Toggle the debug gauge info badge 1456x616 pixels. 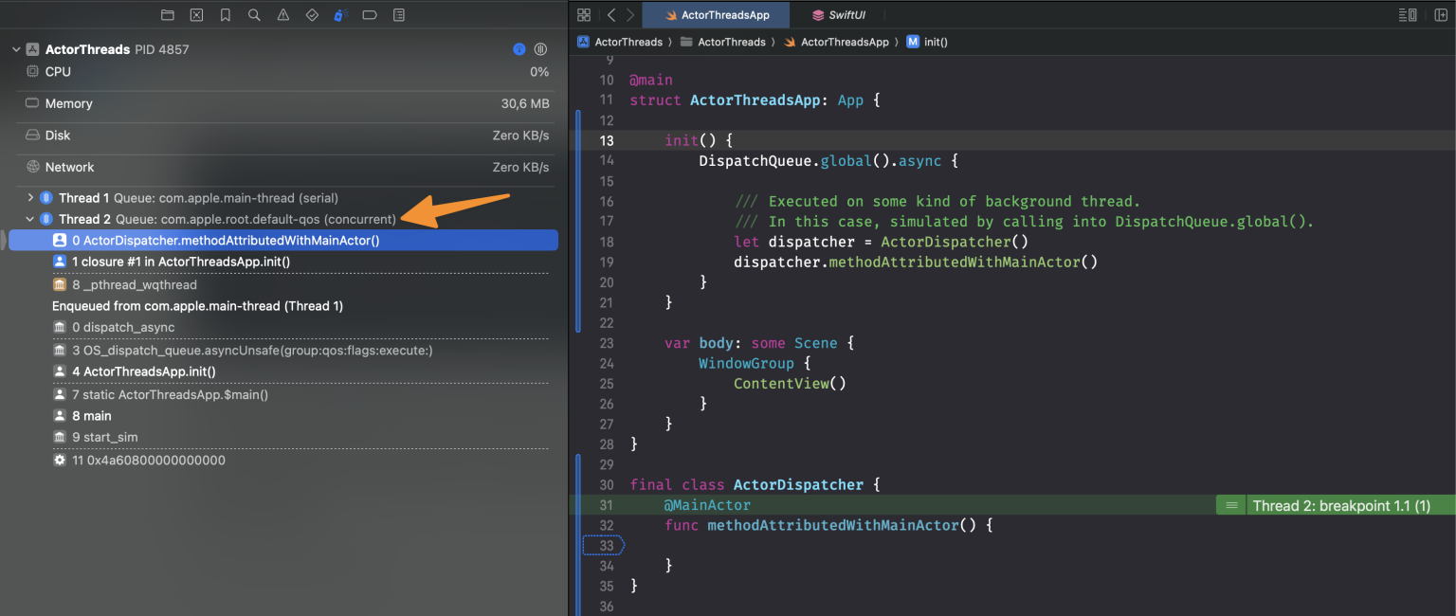click(x=518, y=48)
